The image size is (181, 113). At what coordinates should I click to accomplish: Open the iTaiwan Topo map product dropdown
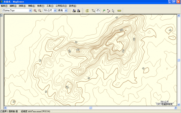[17, 10]
